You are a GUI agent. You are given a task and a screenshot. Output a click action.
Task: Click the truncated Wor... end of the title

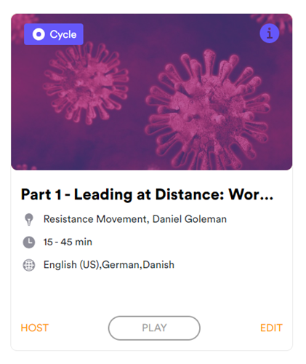coord(251,194)
